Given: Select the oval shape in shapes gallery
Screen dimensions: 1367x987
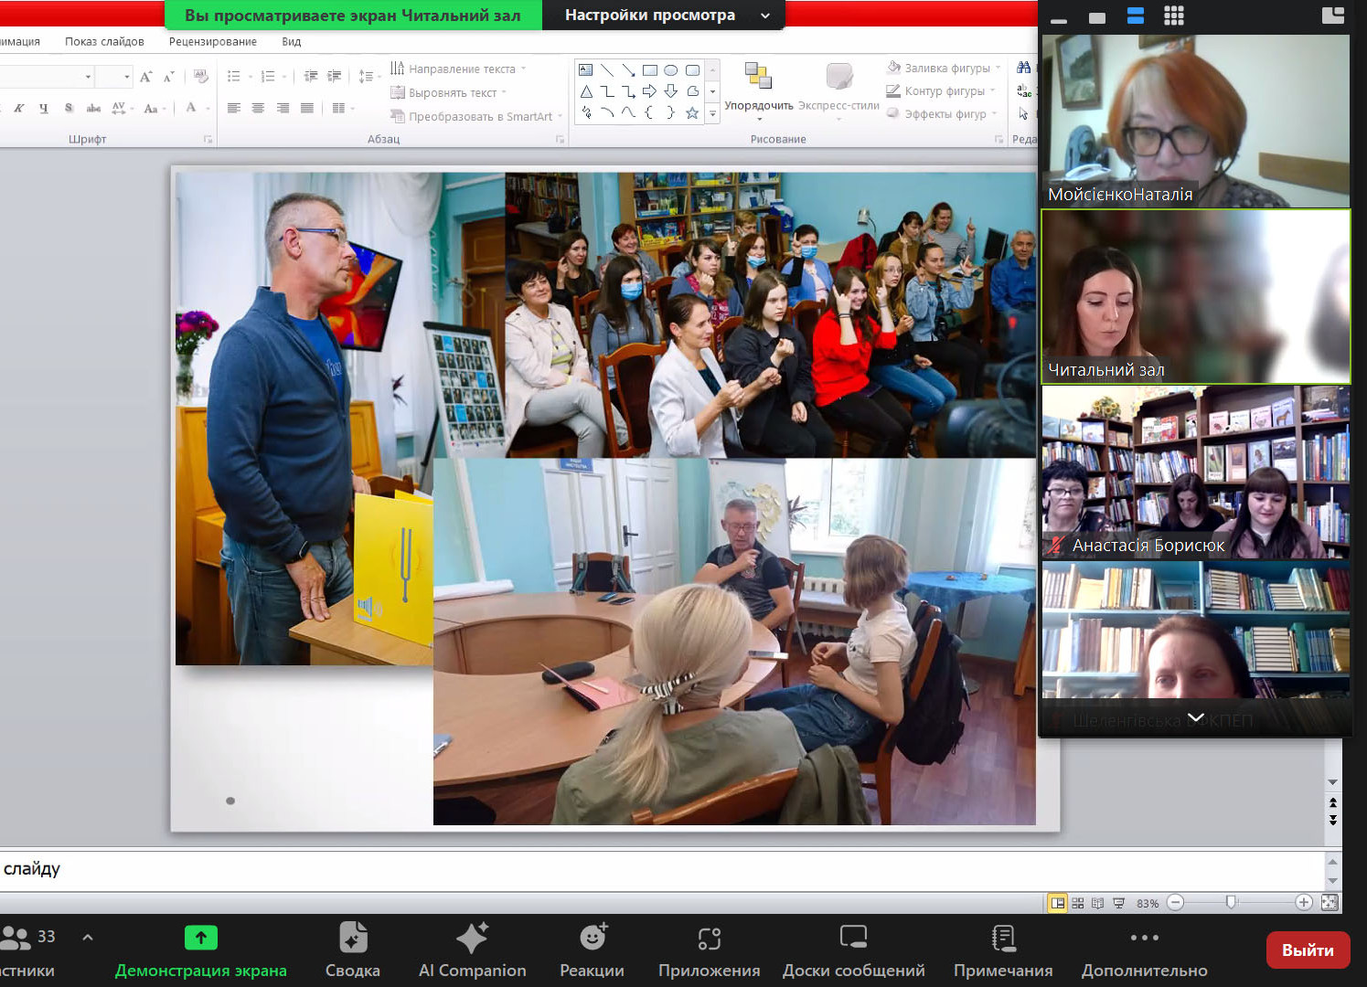Looking at the screenshot, I should [670, 70].
